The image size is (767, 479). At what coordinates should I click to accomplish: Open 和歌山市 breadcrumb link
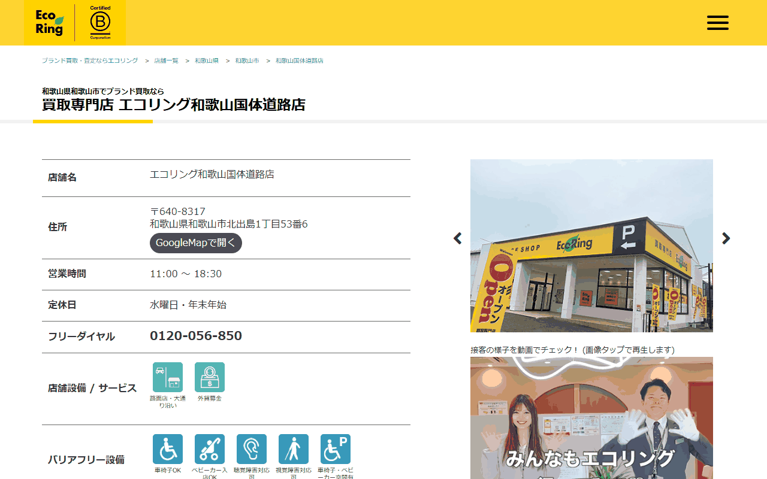point(247,61)
